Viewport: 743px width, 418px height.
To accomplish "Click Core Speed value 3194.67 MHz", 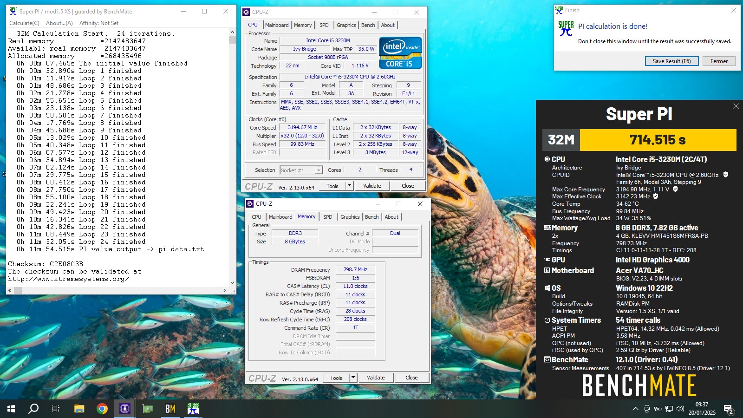I will tap(303, 127).
